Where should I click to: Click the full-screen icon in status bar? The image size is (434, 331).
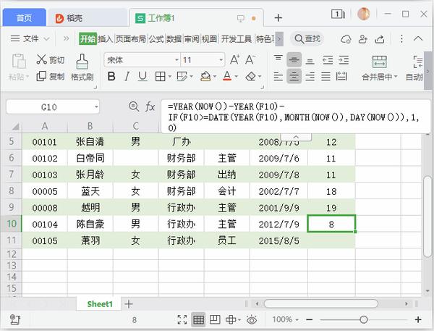tap(182, 320)
